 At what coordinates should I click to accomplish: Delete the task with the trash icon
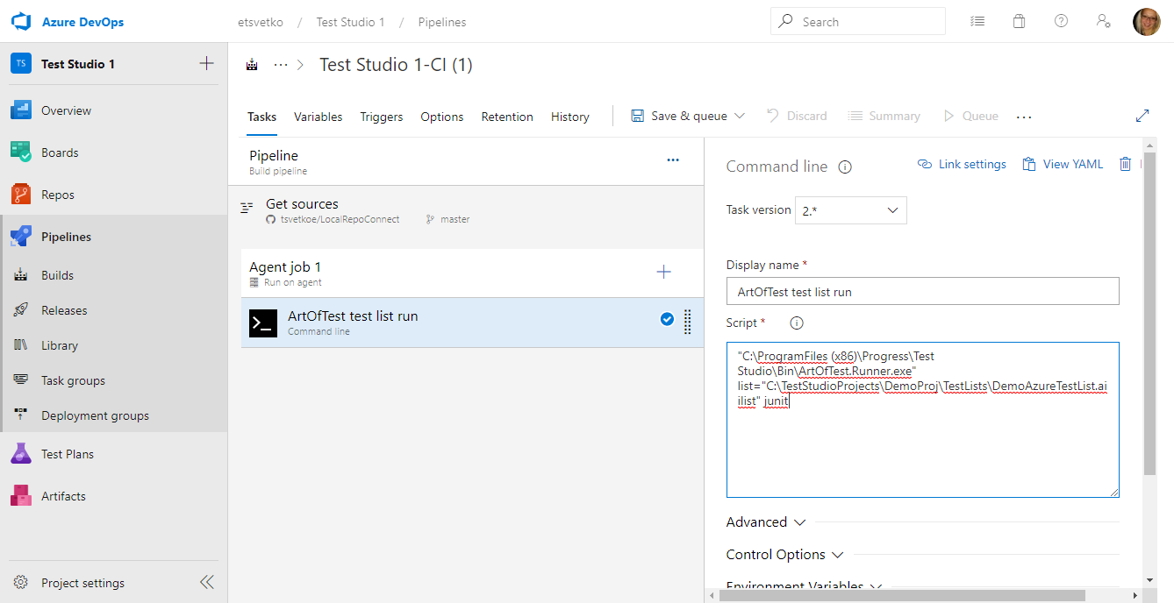pos(1126,164)
